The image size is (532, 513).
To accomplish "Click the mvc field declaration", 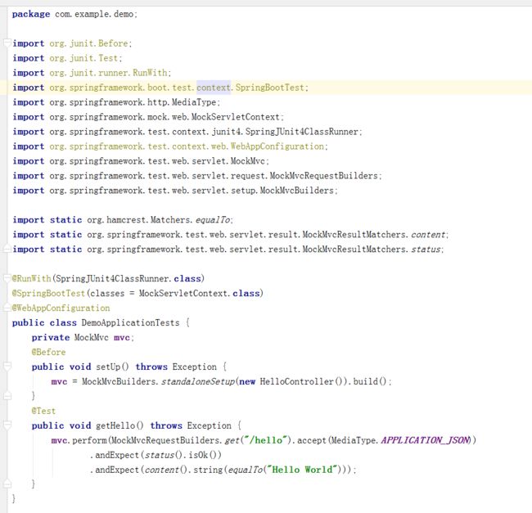I will 83,338.
